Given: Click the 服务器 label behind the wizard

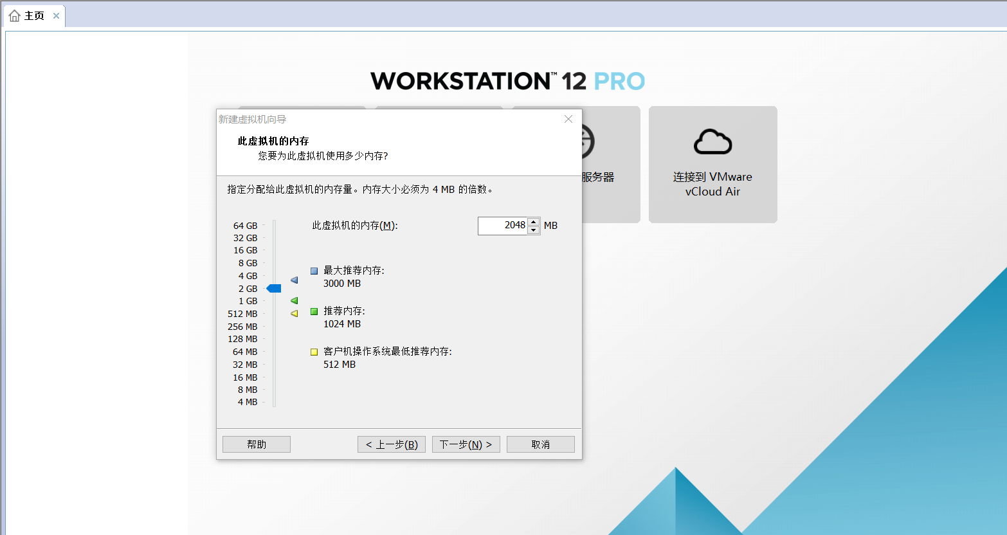Looking at the screenshot, I should click(598, 177).
